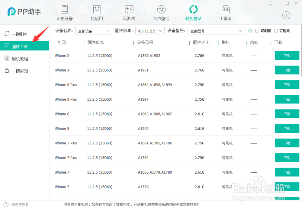Download firmware for iPhone 7 Plus A1661,A1785,A1786
This screenshot has width=302, height=208.
(287, 143)
